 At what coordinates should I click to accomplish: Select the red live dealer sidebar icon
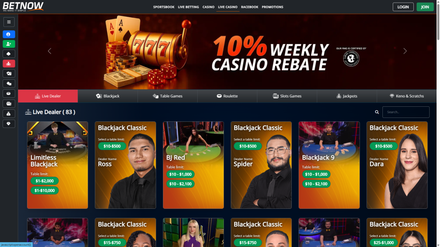click(x=9, y=63)
